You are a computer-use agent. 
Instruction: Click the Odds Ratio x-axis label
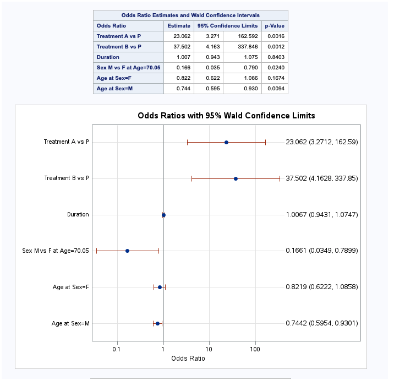188,359
